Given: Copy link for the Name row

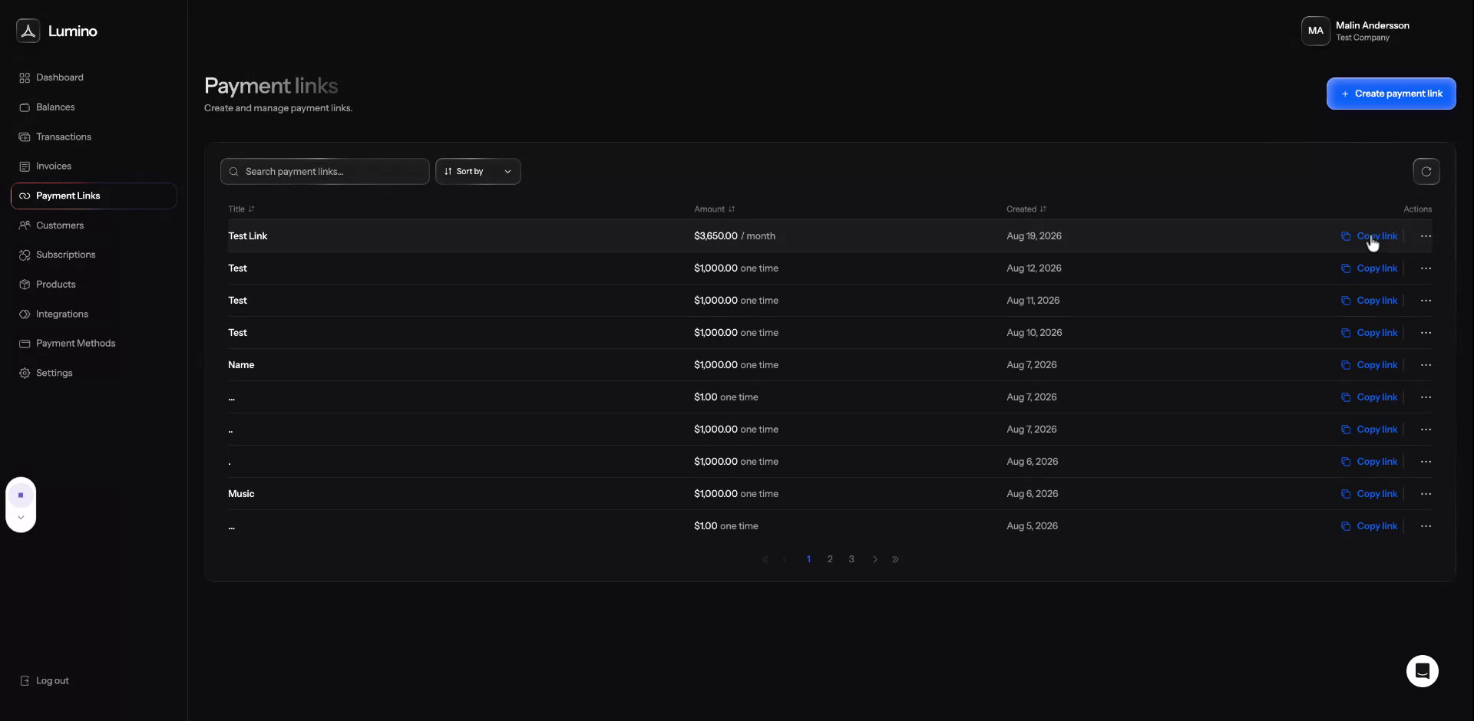Looking at the screenshot, I should click(1369, 365).
